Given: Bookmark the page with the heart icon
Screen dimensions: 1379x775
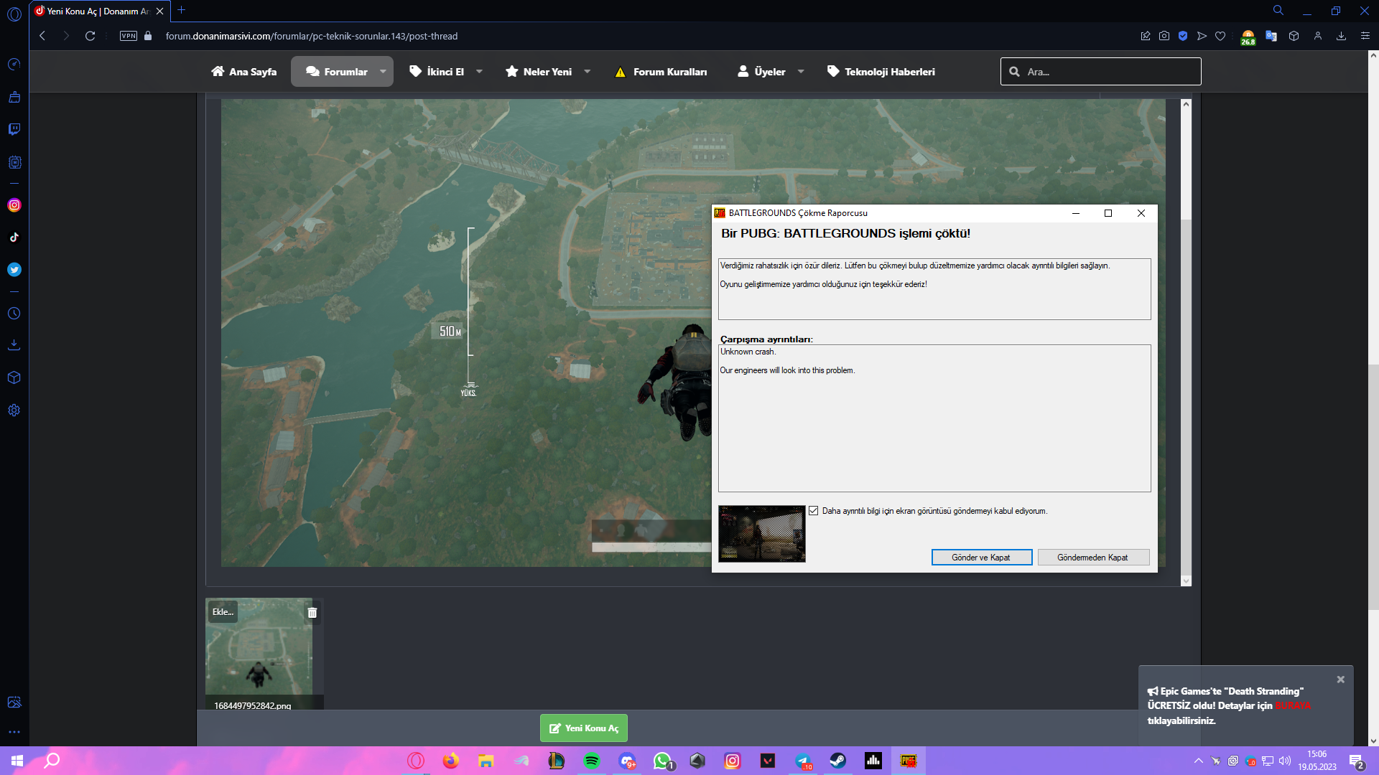Looking at the screenshot, I should [x=1220, y=36].
